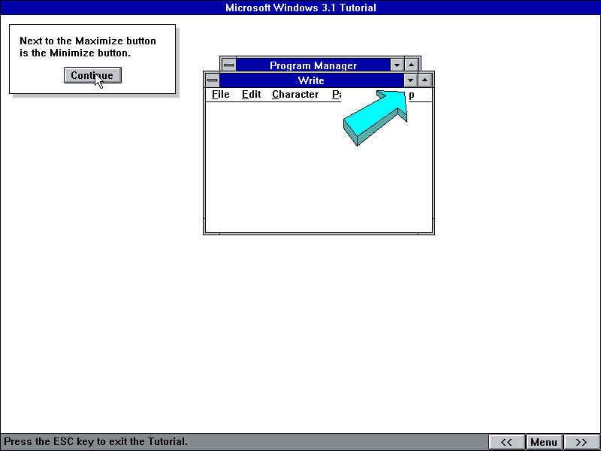Screen dimensions: 601x451
Task: Open Write window's Control-menu box
Action: pos(213,80)
